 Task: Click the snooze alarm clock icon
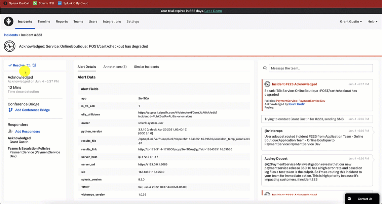[34, 65]
